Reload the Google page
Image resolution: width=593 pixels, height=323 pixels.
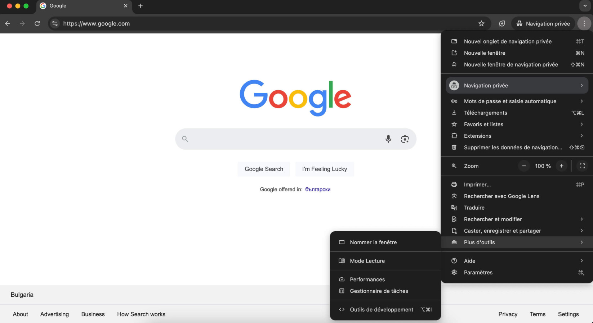[x=37, y=23]
